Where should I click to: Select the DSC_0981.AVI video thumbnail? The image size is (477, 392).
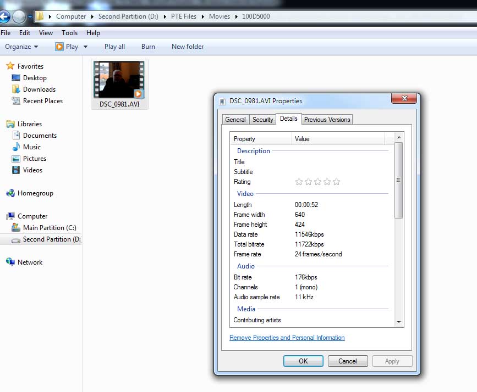[119, 80]
